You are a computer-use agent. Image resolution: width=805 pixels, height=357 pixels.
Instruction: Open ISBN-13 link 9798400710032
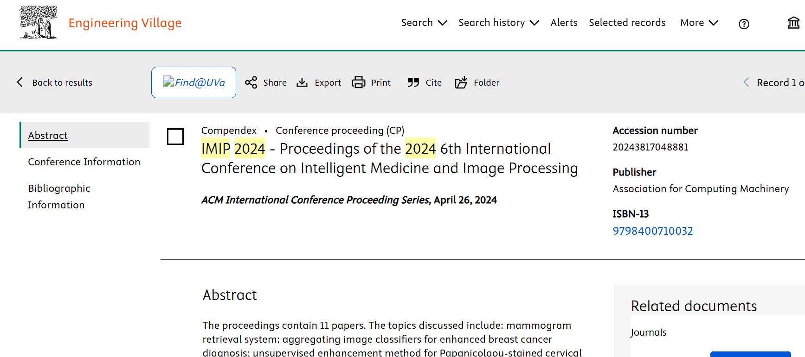[653, 231]
